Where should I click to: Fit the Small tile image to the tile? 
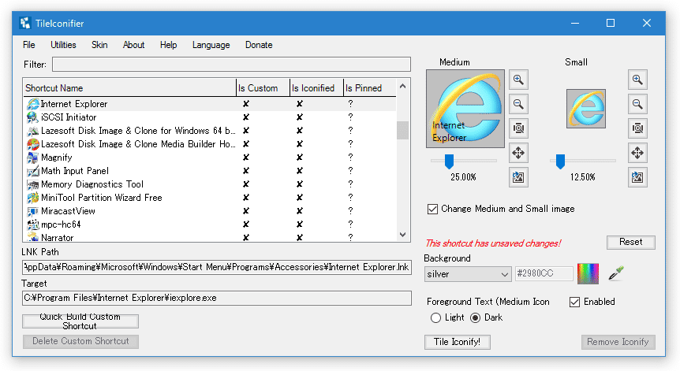click(637, 128)
